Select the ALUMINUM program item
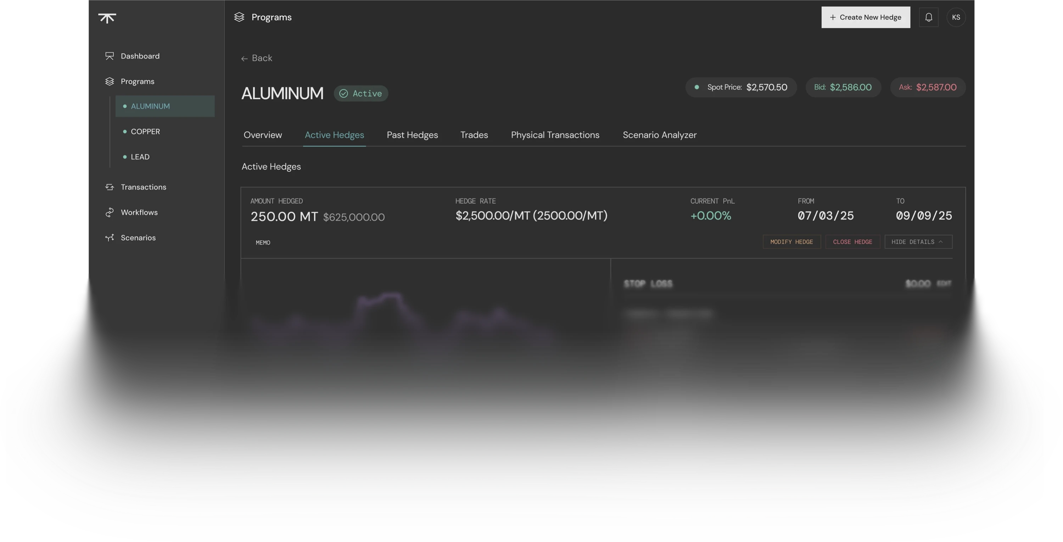 point(150,106)
